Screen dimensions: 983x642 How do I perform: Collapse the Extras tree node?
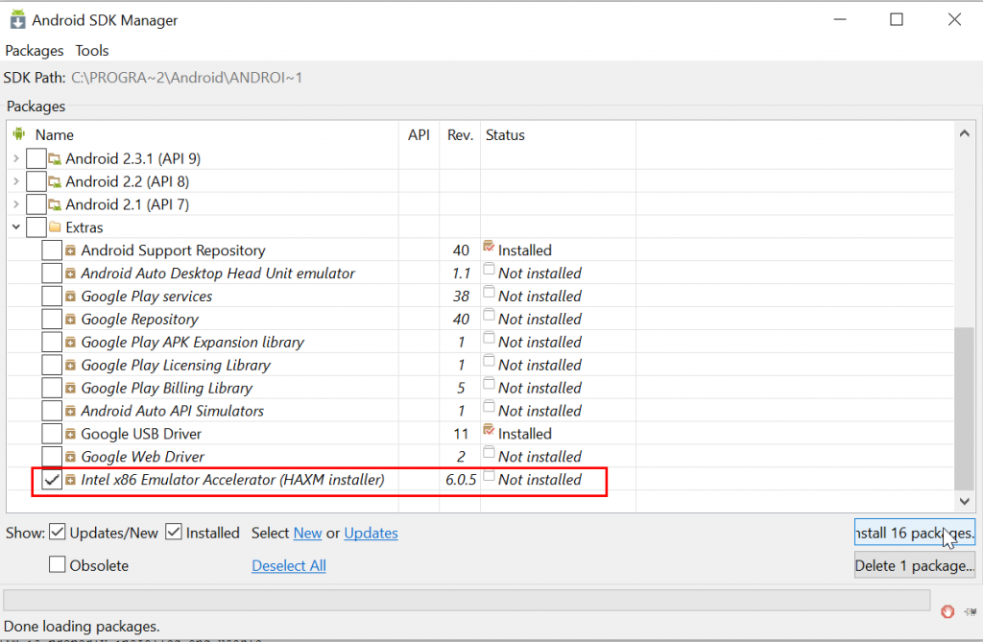[16, 227]
